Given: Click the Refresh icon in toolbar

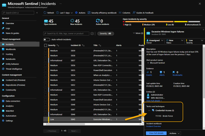Looking at the screenshot, I should (x=45, y=13).
